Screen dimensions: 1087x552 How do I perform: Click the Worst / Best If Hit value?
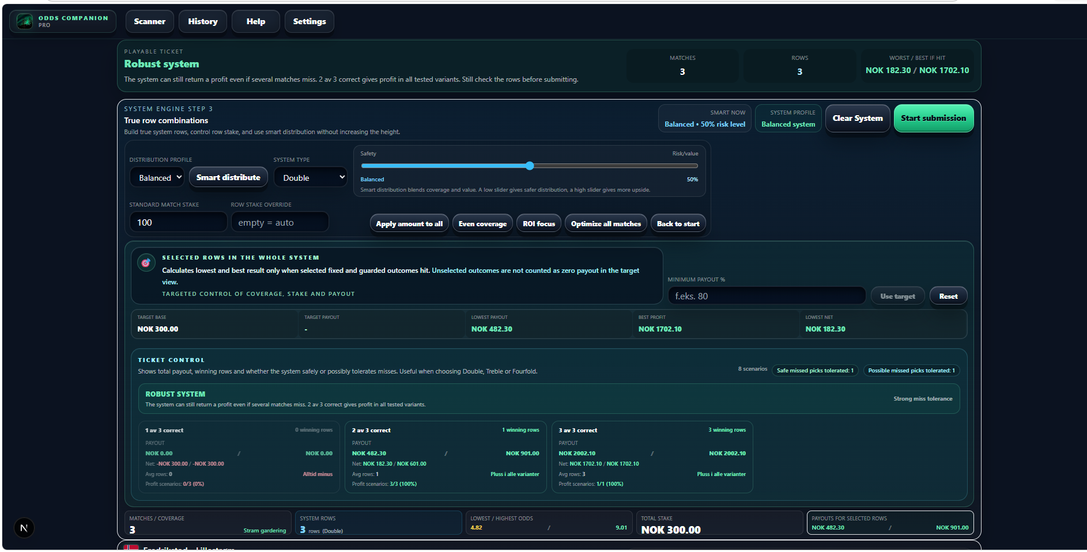pos(917,70)
